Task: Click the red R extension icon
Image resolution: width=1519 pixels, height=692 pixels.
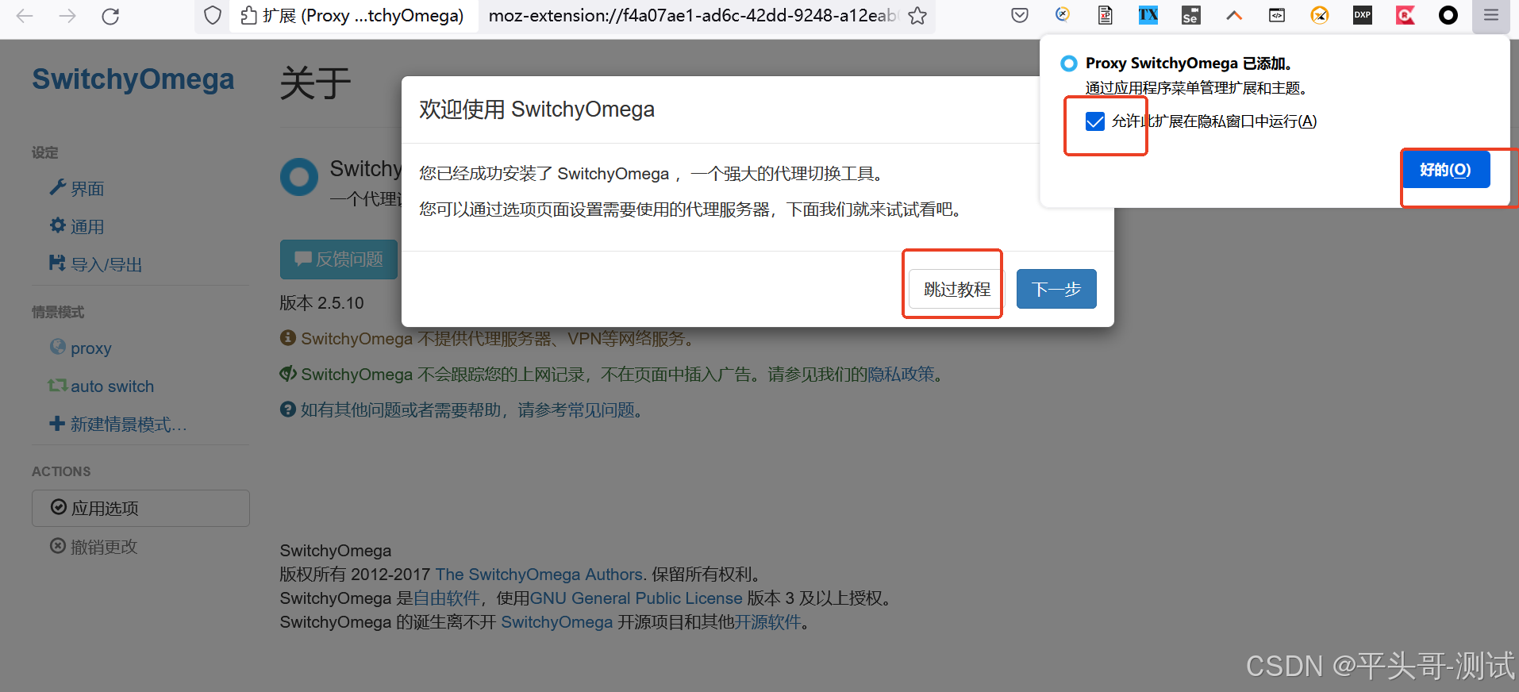Action: (1406, 15)
